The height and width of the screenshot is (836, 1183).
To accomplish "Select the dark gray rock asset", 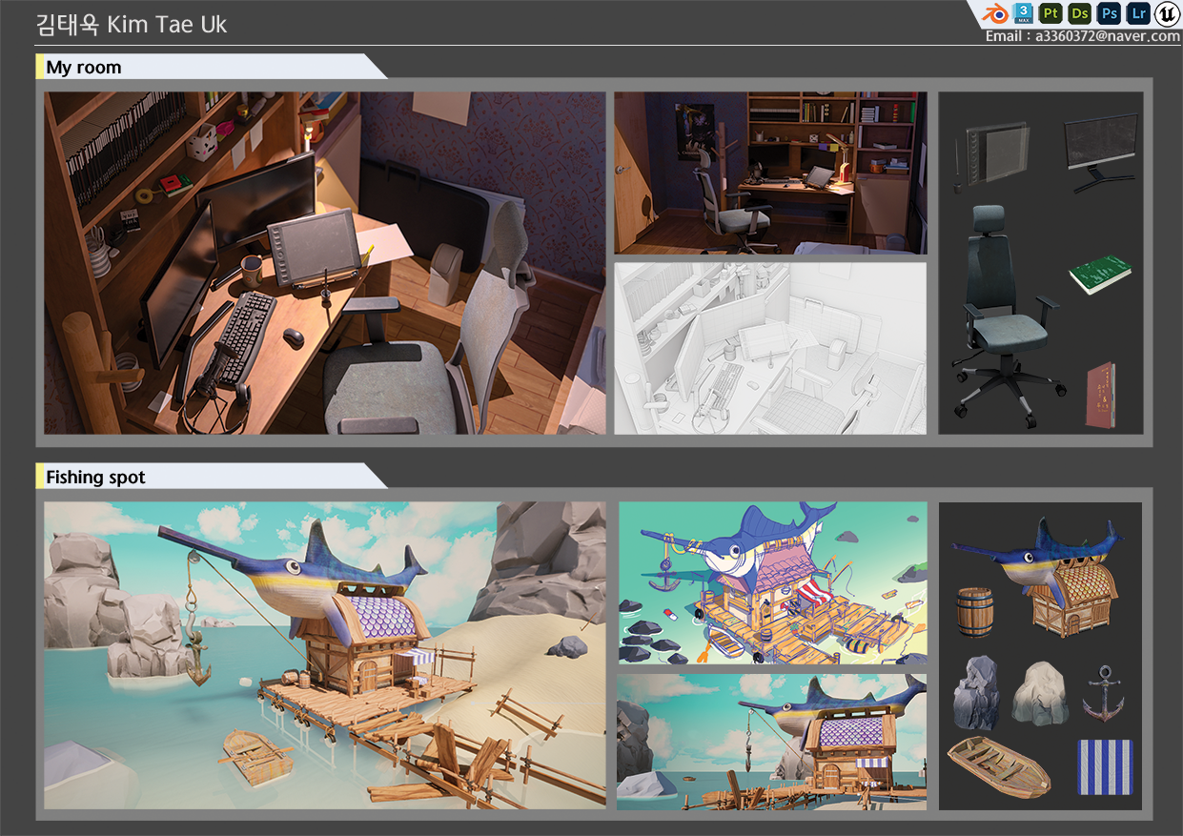I will point(976,693).
